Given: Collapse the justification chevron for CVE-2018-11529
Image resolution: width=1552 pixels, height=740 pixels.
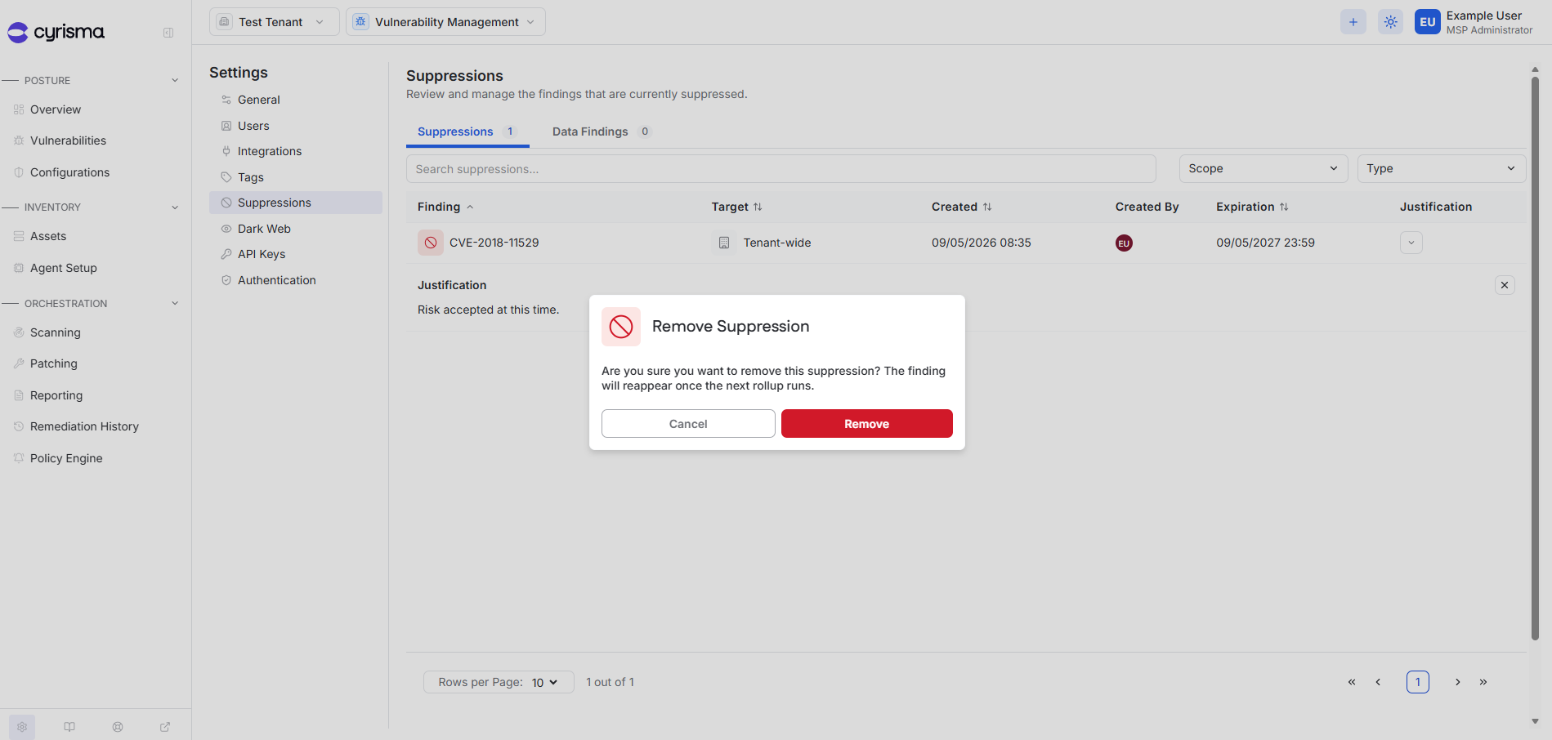Looking at the screenshot, I should point(1411,243).
